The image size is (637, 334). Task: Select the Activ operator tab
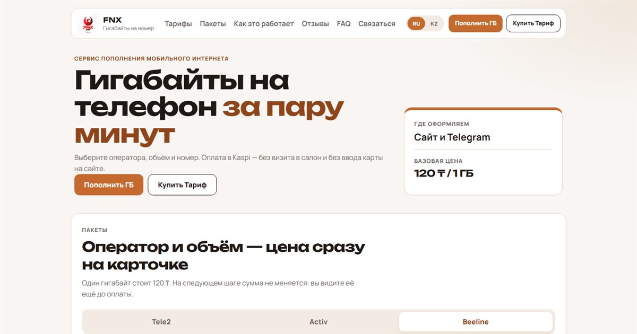[x=318, y=322]
